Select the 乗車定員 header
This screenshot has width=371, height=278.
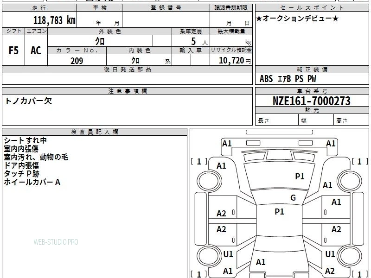[191, 32]
